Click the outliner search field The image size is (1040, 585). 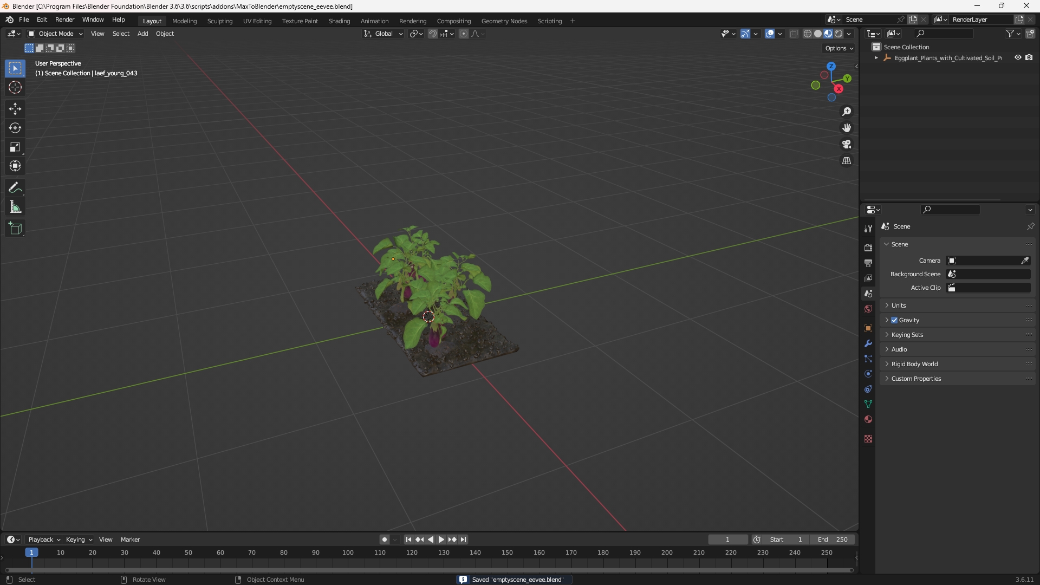point(943,34)
